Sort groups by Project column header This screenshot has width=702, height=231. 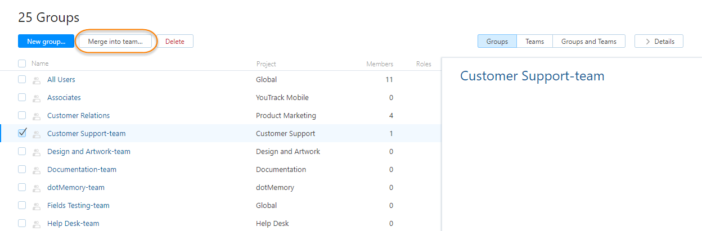point(266,64)
